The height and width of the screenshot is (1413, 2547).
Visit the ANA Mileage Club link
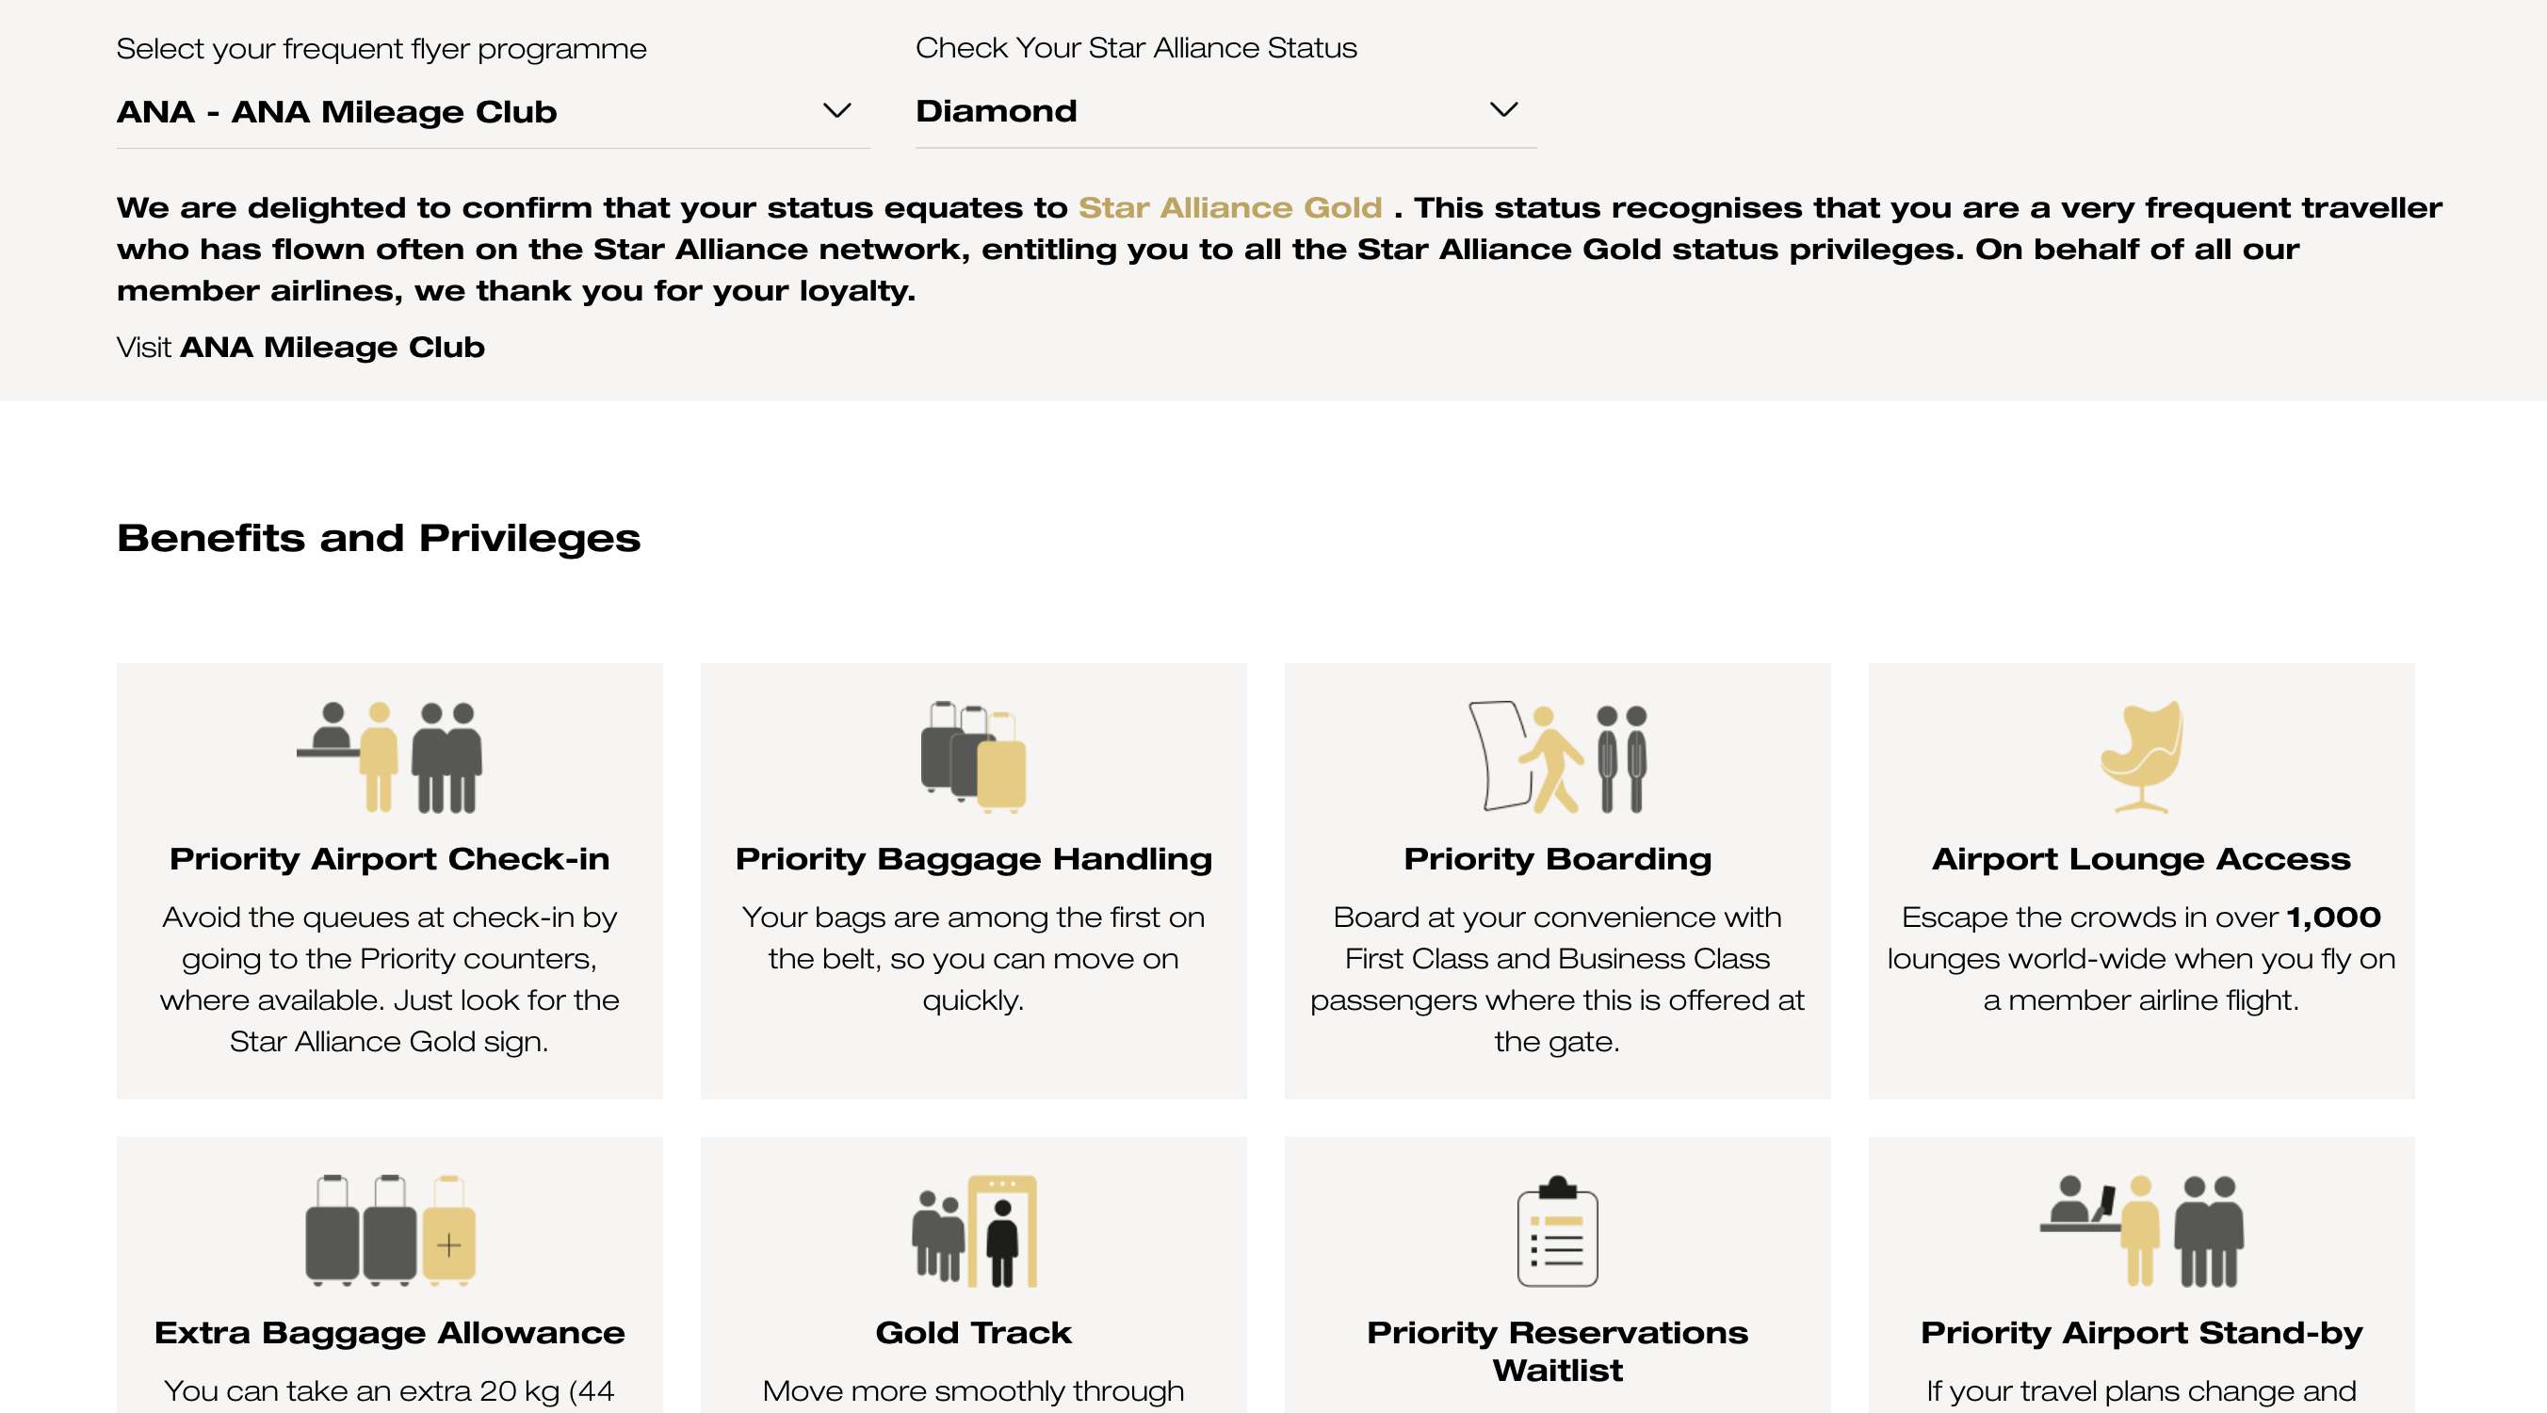point(333,347)
